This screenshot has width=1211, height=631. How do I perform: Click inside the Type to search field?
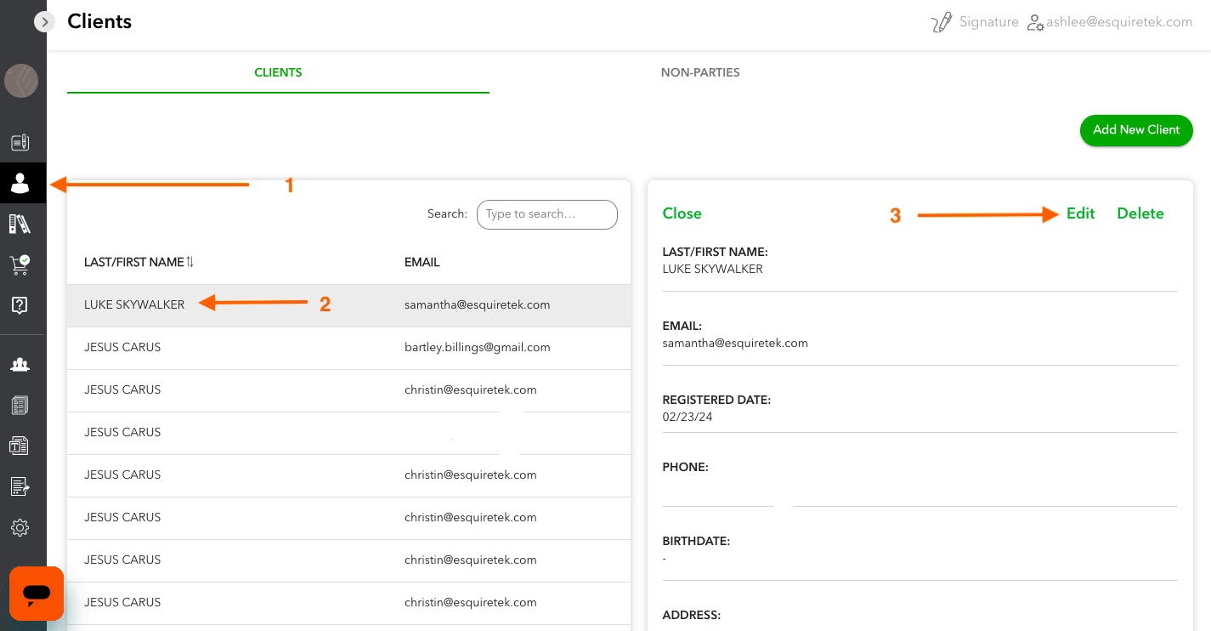pos(546,214)
